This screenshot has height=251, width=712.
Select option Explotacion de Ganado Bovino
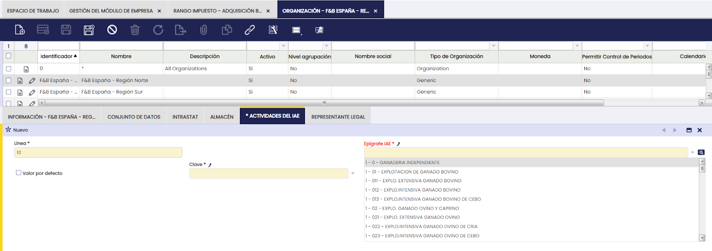pyautogui.click(x=532, y=172)
